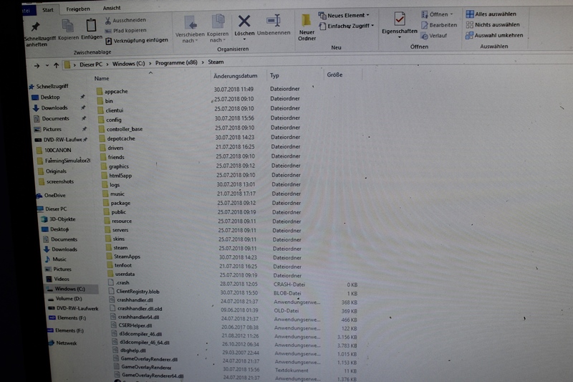Select the controller_base folder
This screenshot has height=382, width=573.
tap(120, 130)
